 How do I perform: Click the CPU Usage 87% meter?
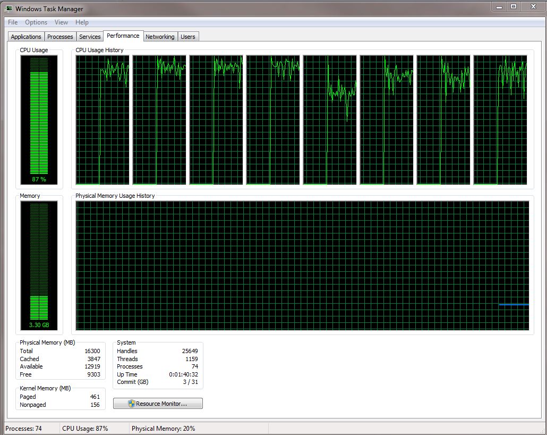pyautogui.click(x=39, y=120)
